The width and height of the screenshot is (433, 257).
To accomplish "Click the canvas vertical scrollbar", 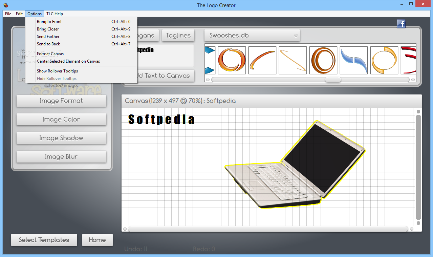I will [x=418, y=167].
